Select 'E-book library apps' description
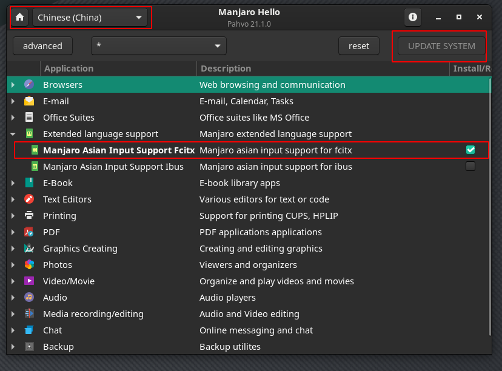 (x=239, y=183)
